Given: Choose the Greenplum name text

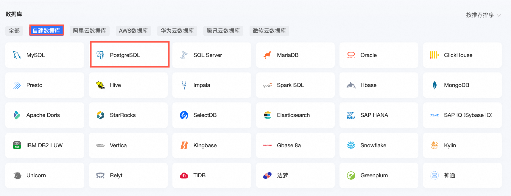Looking at the screenshot, I should 374,176.
